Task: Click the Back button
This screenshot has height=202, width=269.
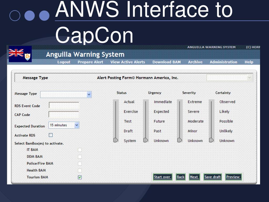Action: [x=181, y=177]
